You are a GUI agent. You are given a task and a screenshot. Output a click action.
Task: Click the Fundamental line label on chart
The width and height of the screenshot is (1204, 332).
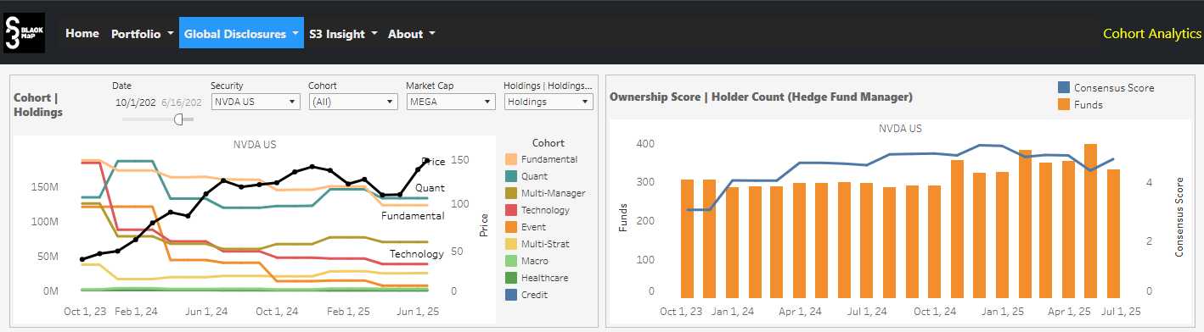(x=413, y=216)
